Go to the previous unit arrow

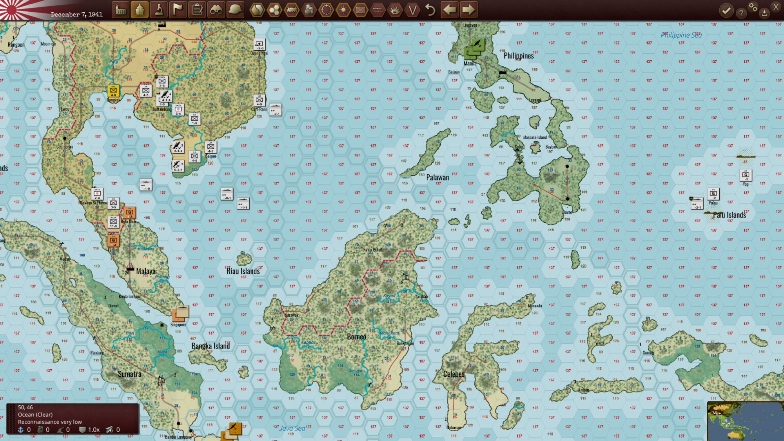(x=449, y=10)
